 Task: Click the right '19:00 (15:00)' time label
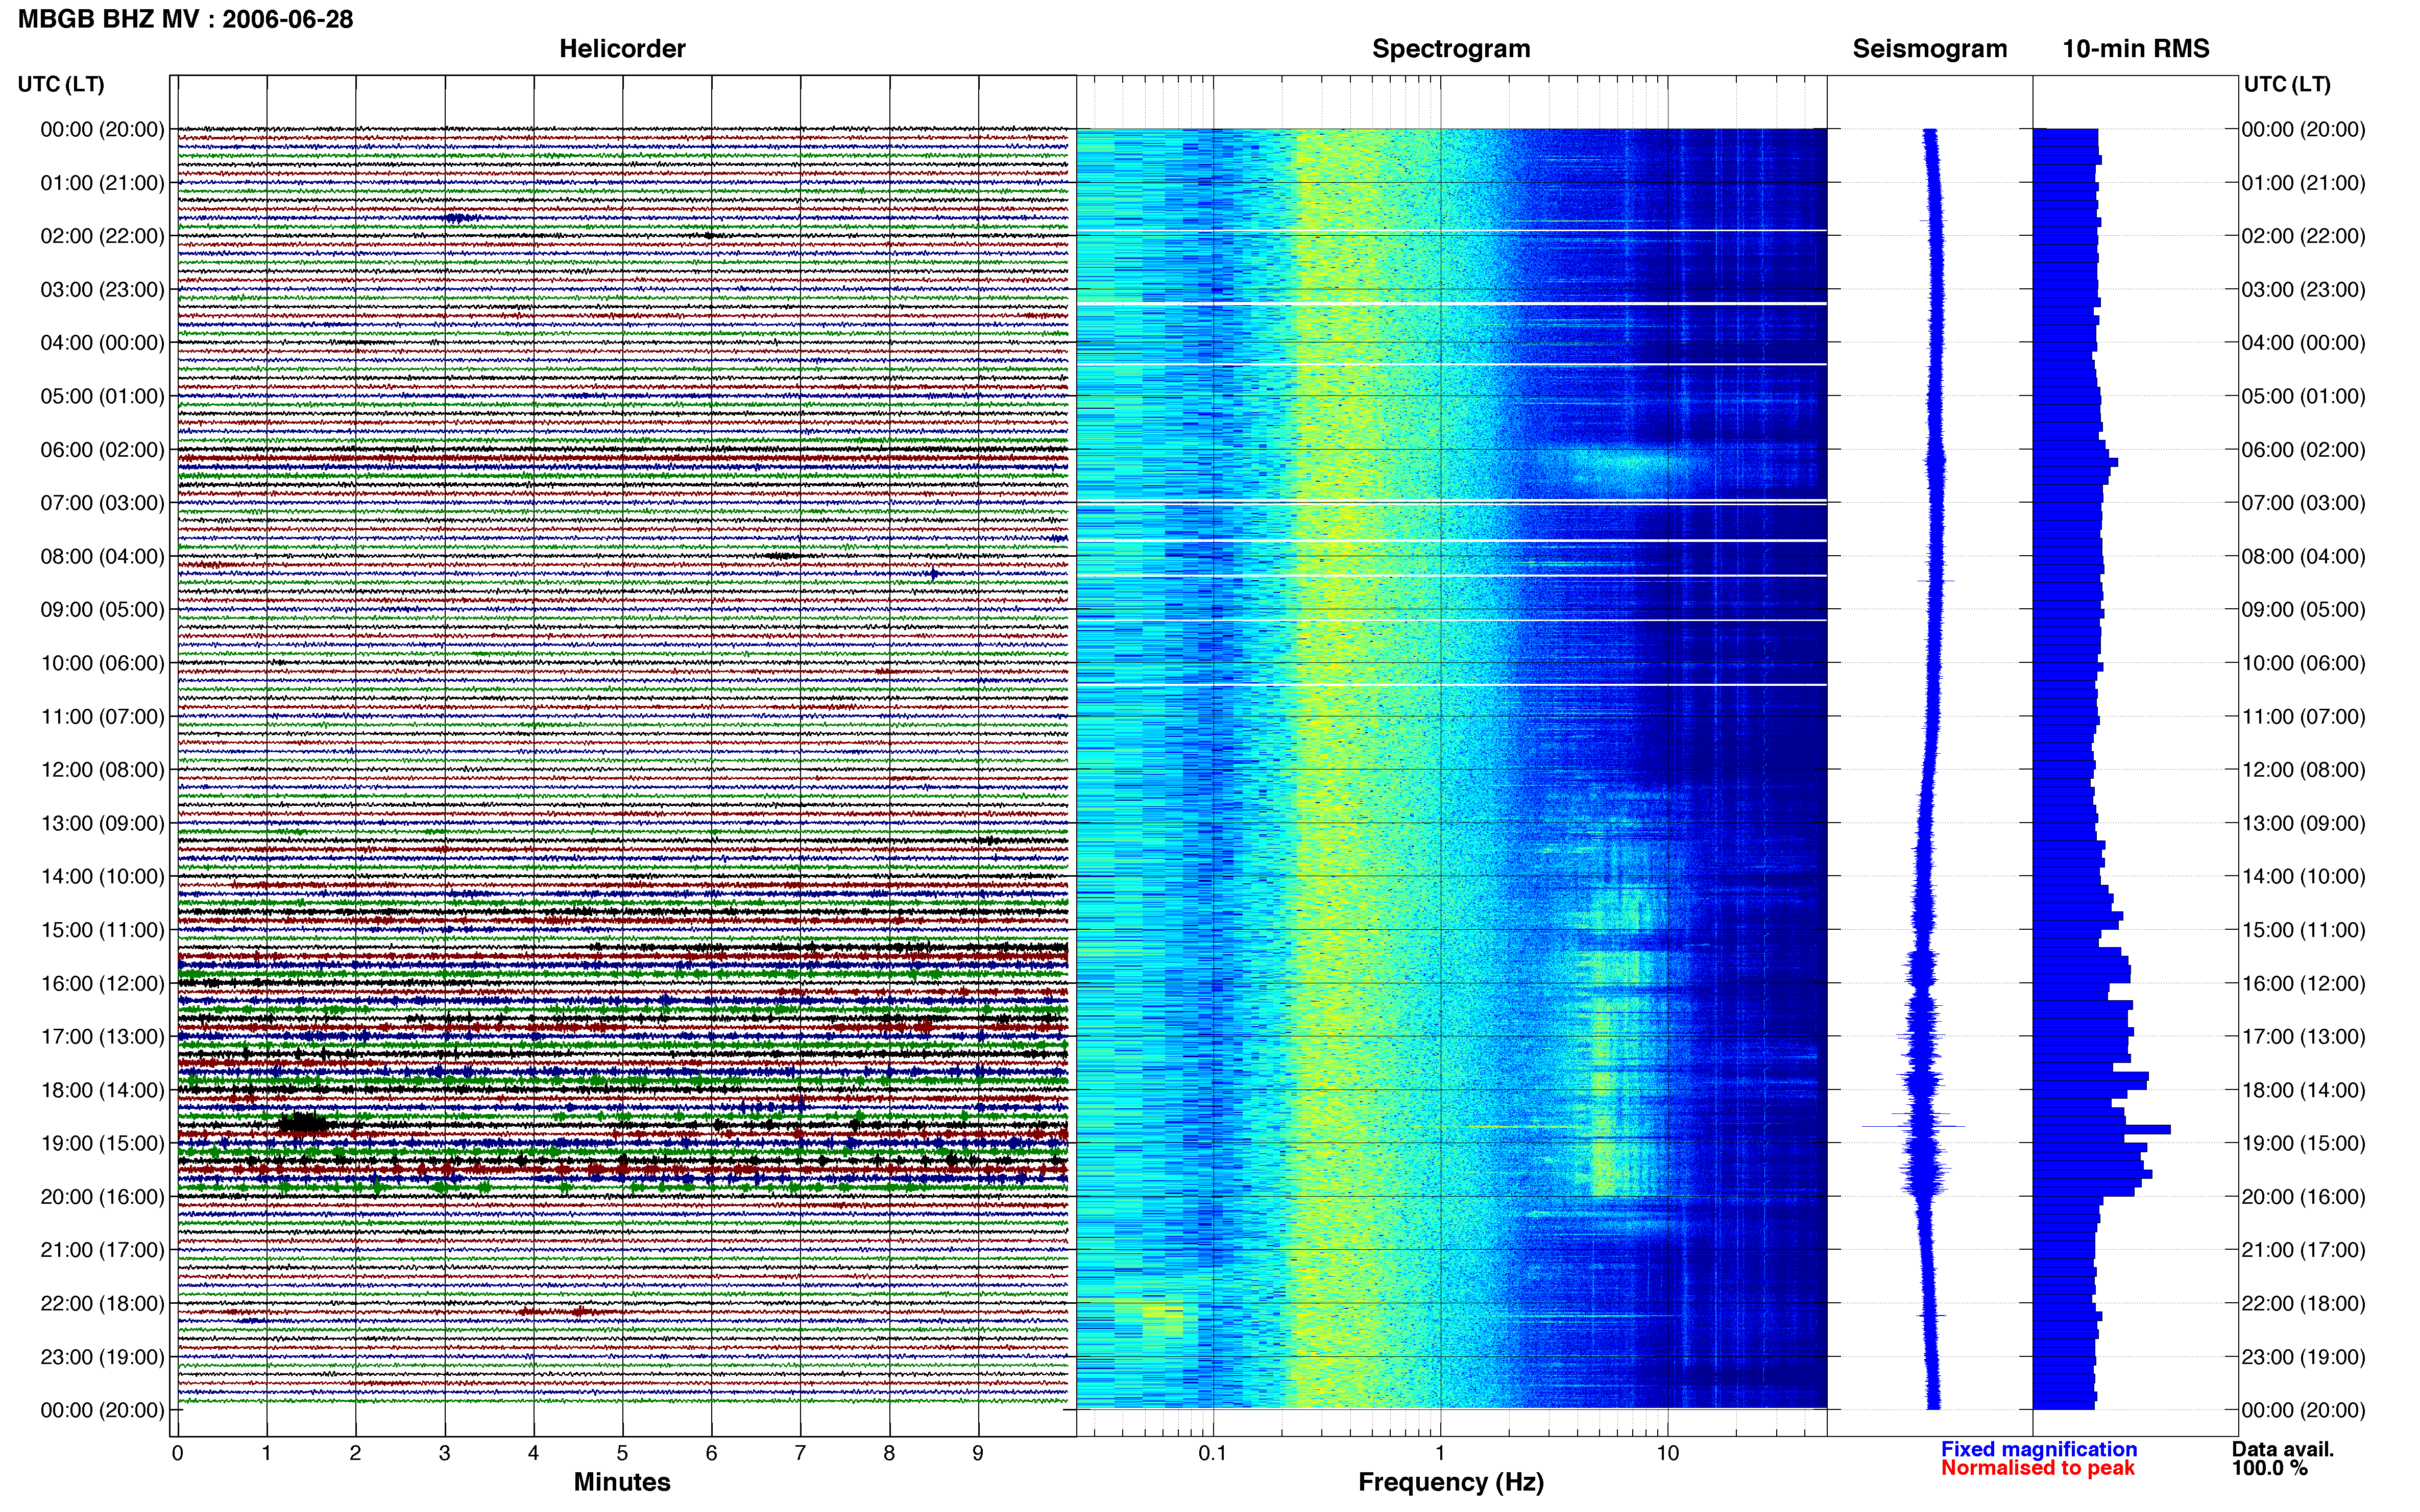point(2303,1143)
